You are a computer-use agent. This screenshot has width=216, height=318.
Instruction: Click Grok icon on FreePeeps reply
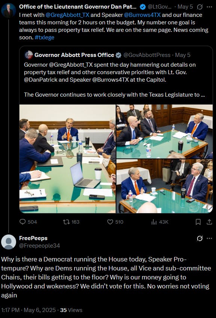point(200,238)
